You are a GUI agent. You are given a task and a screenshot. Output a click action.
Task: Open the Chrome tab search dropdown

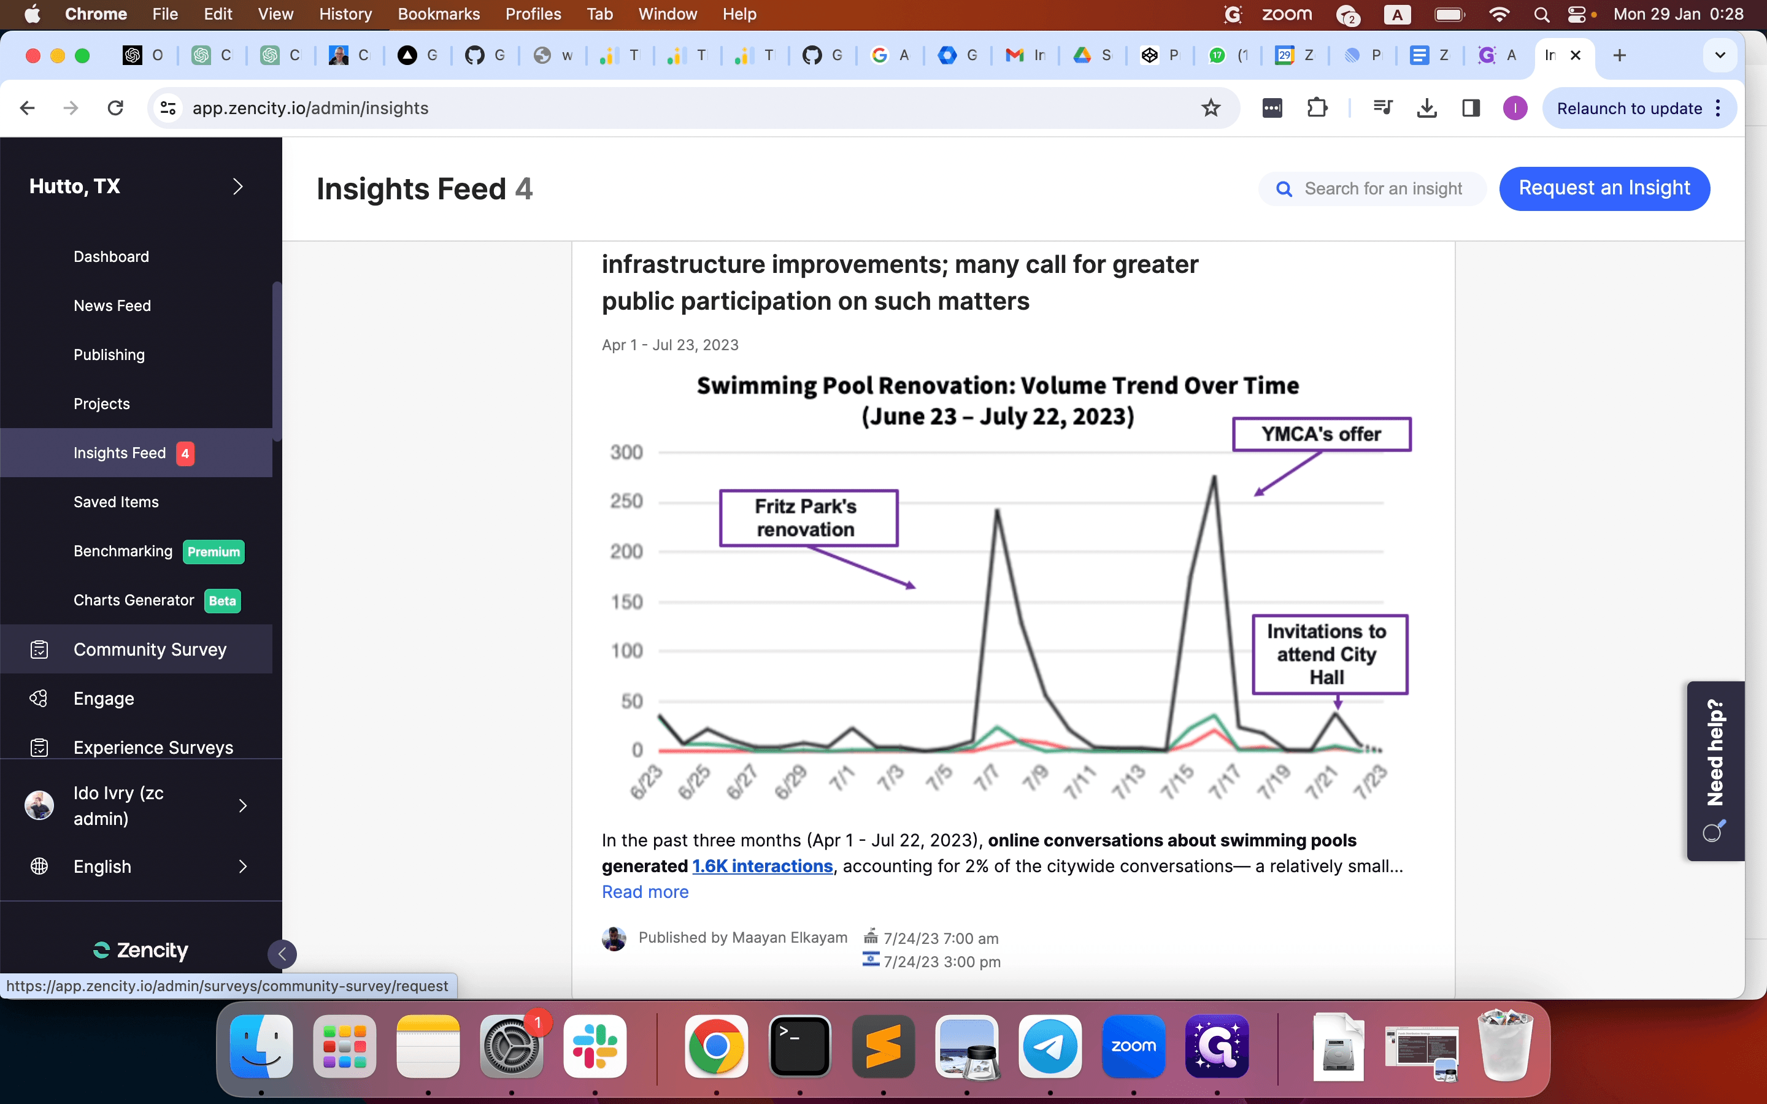click(x=1720, y=55)
